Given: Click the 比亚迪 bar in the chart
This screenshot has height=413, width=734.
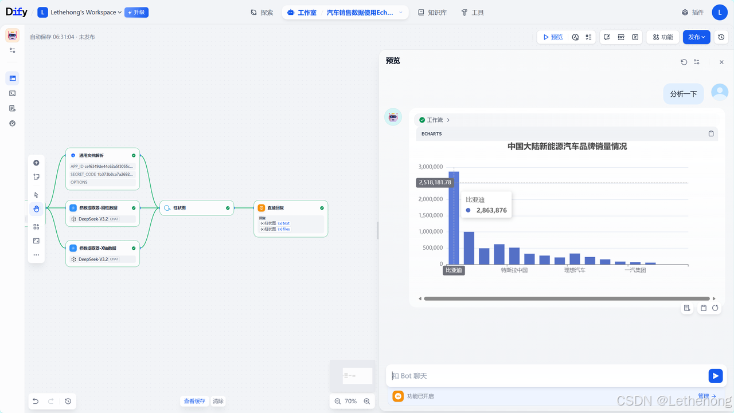Looking at the screenshot, I should 454,218.
